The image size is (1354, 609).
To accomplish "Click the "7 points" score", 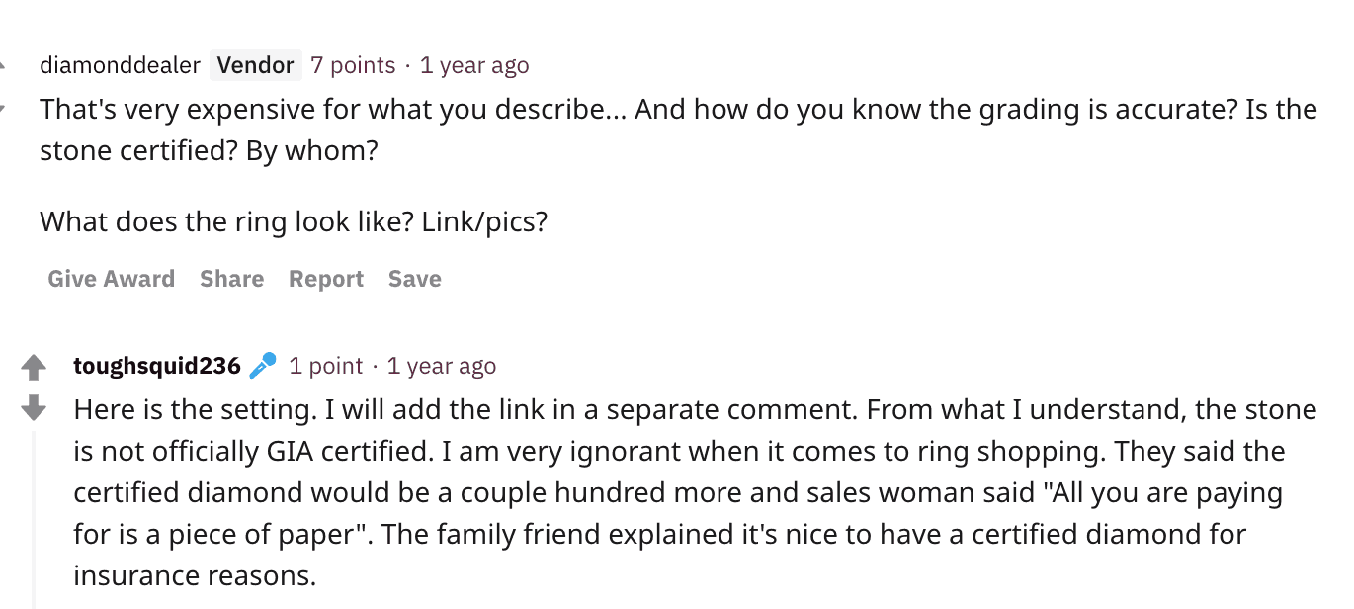I will click(x=353, y=65).
